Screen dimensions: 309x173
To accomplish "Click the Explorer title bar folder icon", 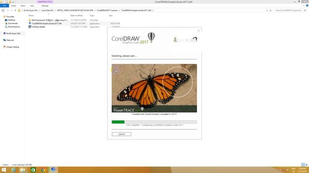I will [x=1, y=1].
